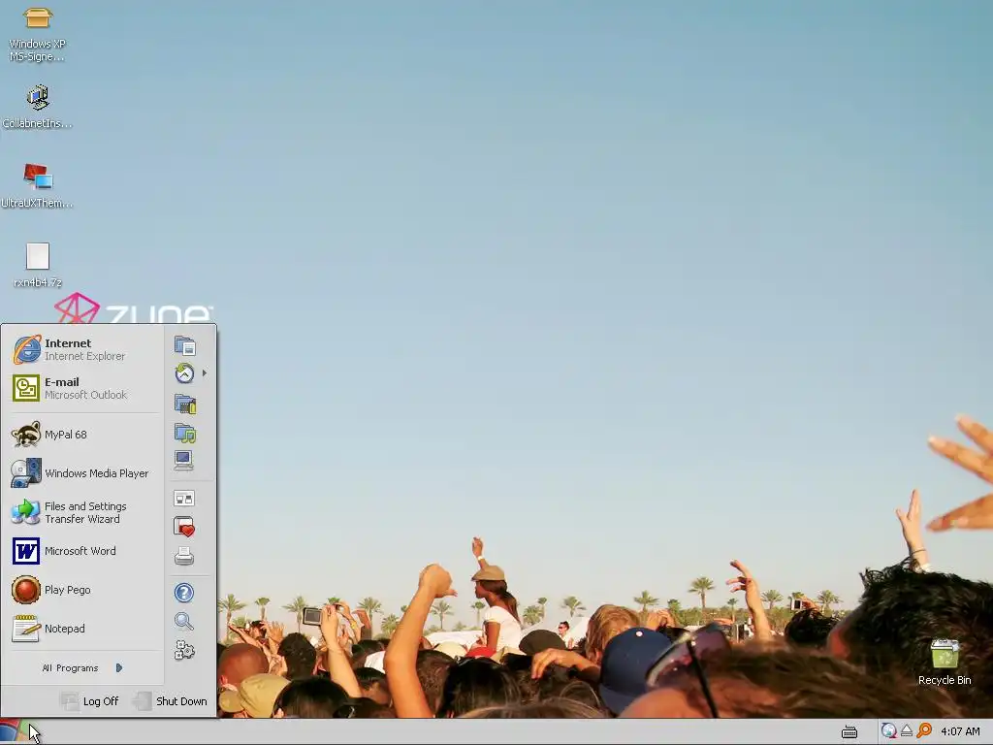Select rxn4b4.7z file on desktop
993x745 pixels.
tap(38, 266)
